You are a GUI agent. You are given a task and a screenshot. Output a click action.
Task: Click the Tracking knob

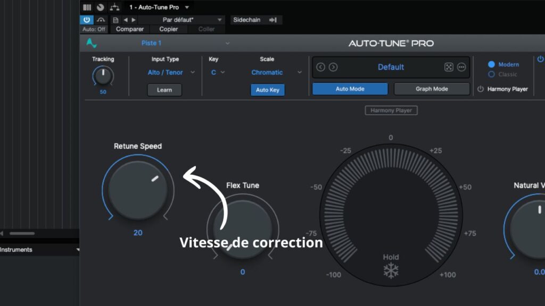(103, 76)
